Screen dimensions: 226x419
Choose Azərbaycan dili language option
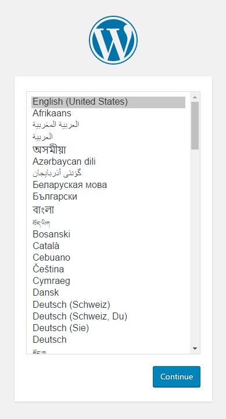pos(108,162)
